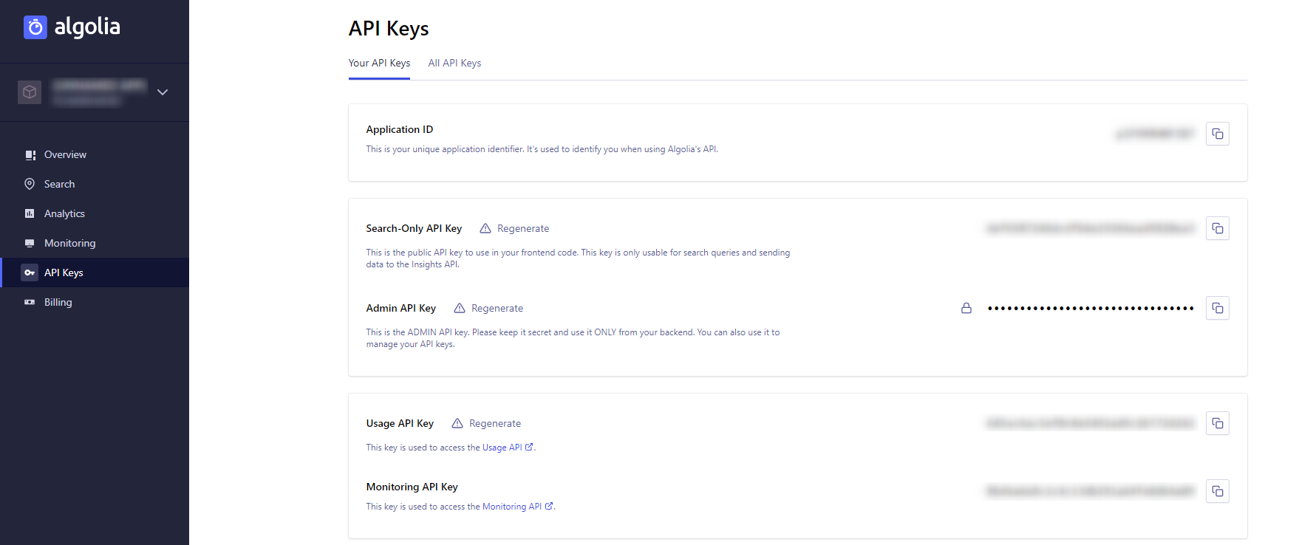Click the Search pin icon
1296x545 pixels.
click(x=30, y=184)
